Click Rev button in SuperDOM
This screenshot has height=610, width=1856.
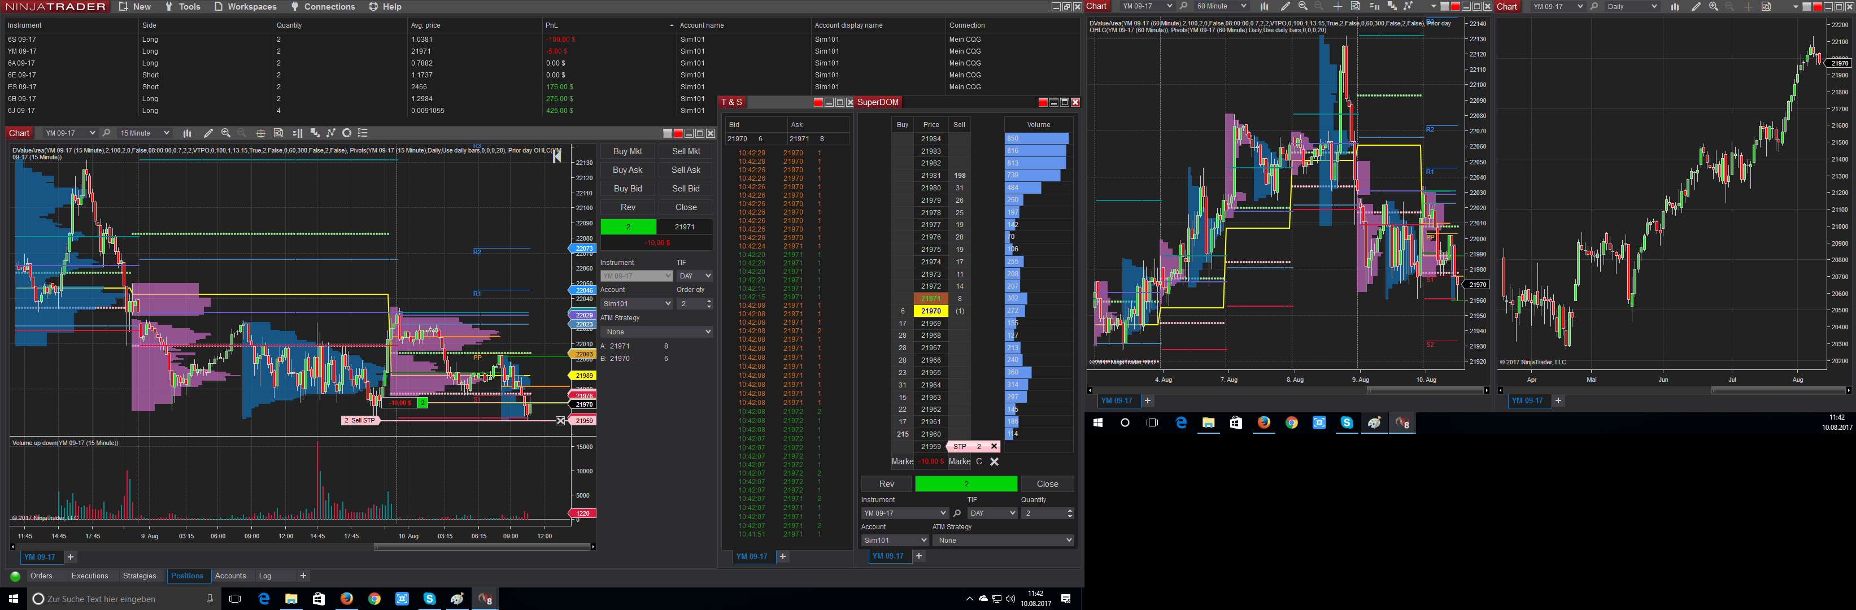(886, 484)
